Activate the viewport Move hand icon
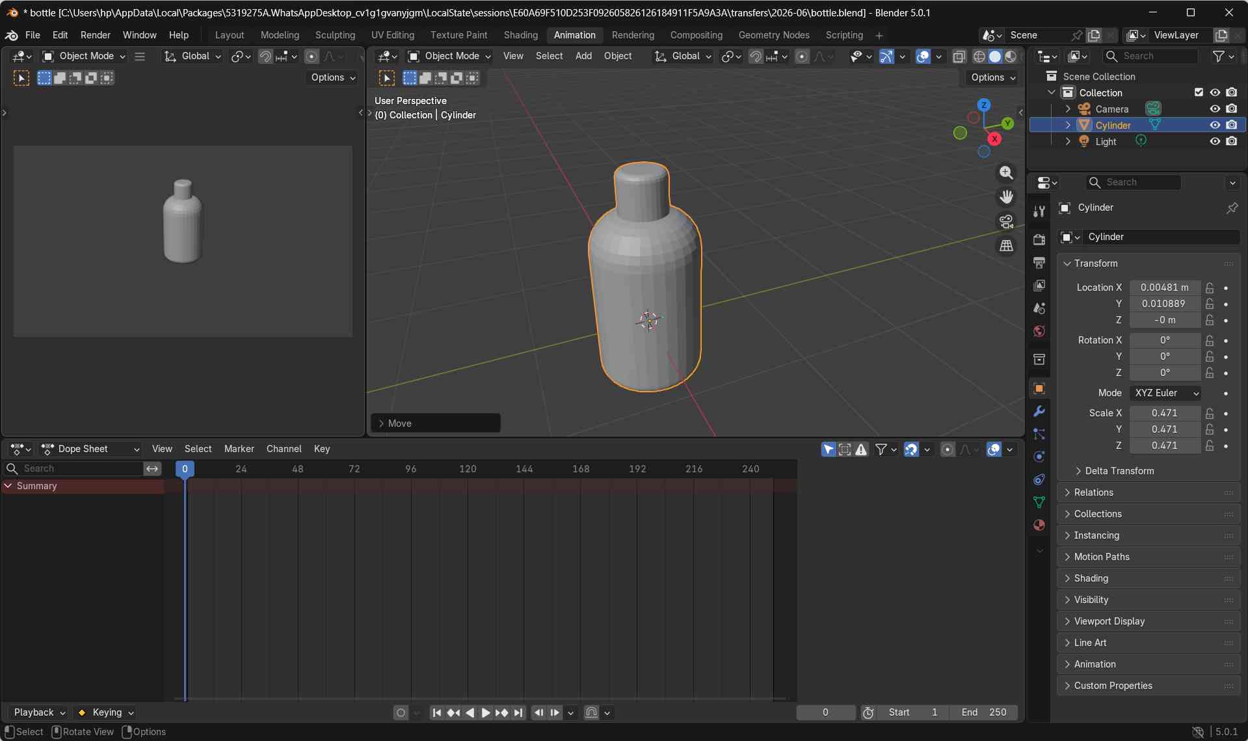 1006,197
